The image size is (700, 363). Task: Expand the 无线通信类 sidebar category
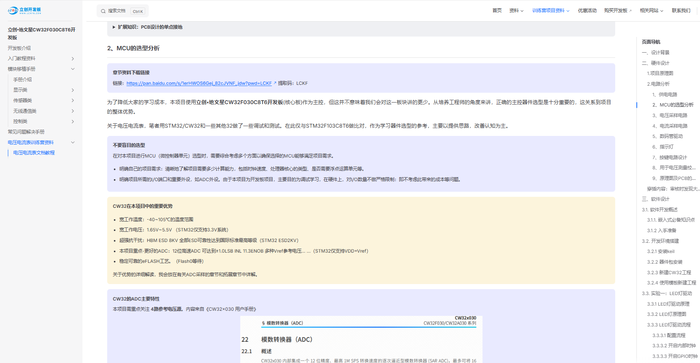73,111
